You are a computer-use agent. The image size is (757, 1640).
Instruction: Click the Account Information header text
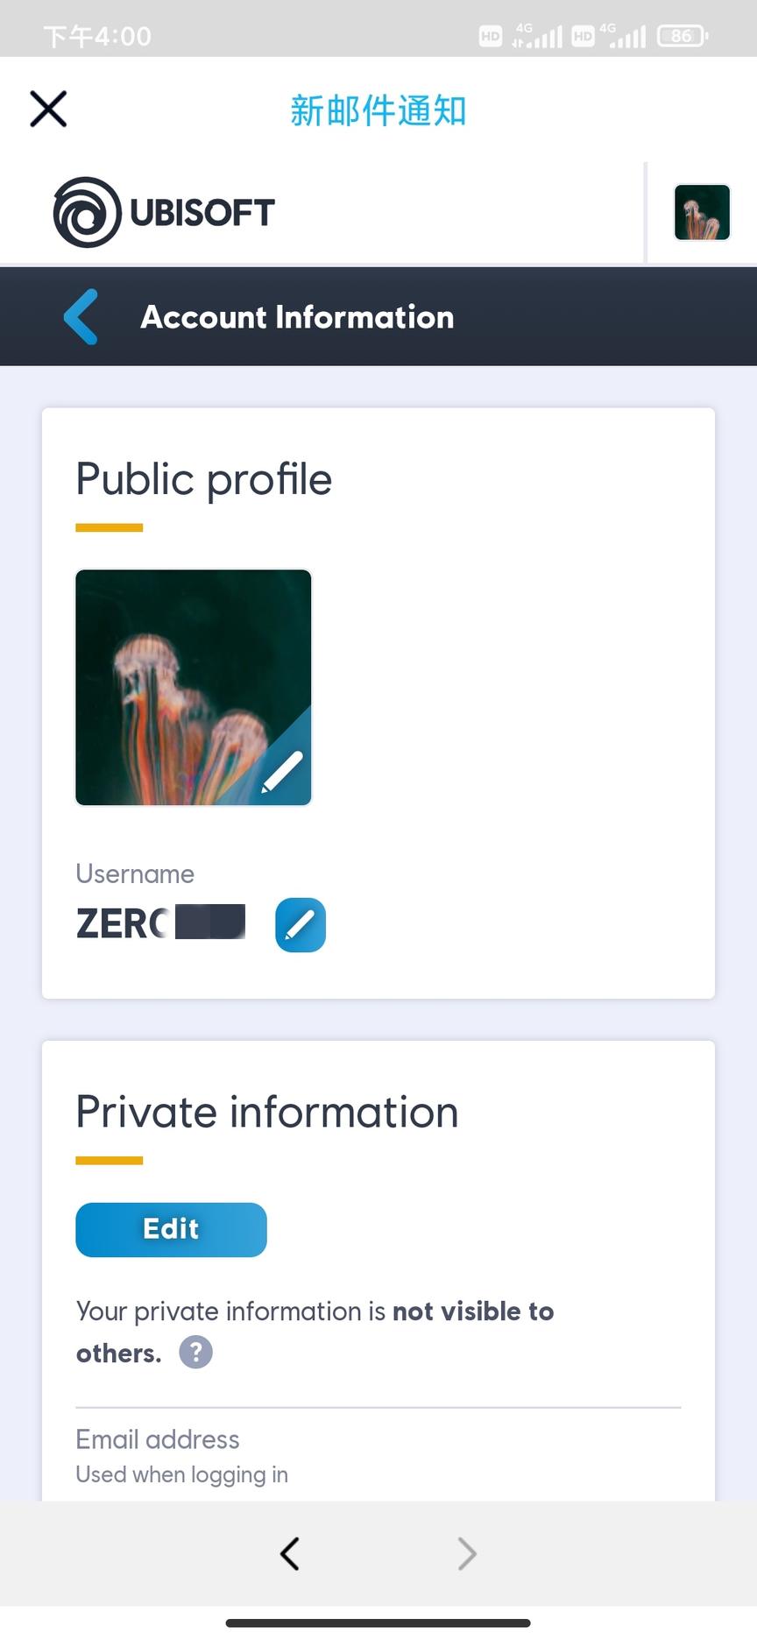(298, 317)
